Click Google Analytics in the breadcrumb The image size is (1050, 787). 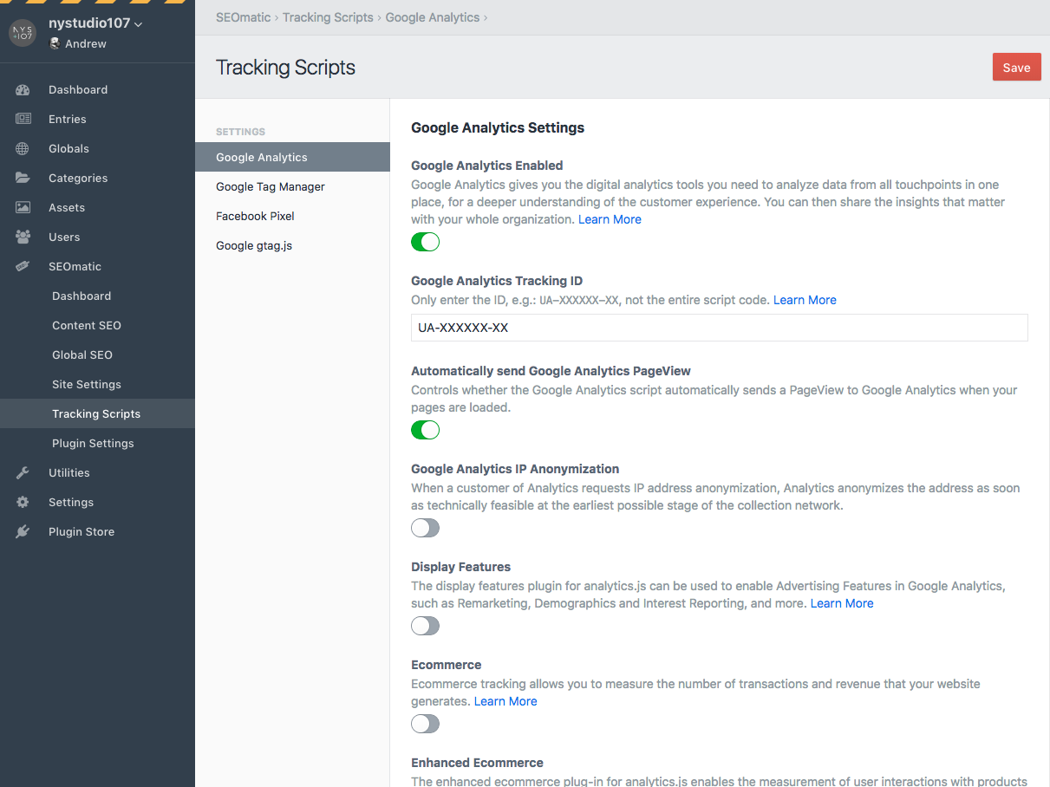432,17
